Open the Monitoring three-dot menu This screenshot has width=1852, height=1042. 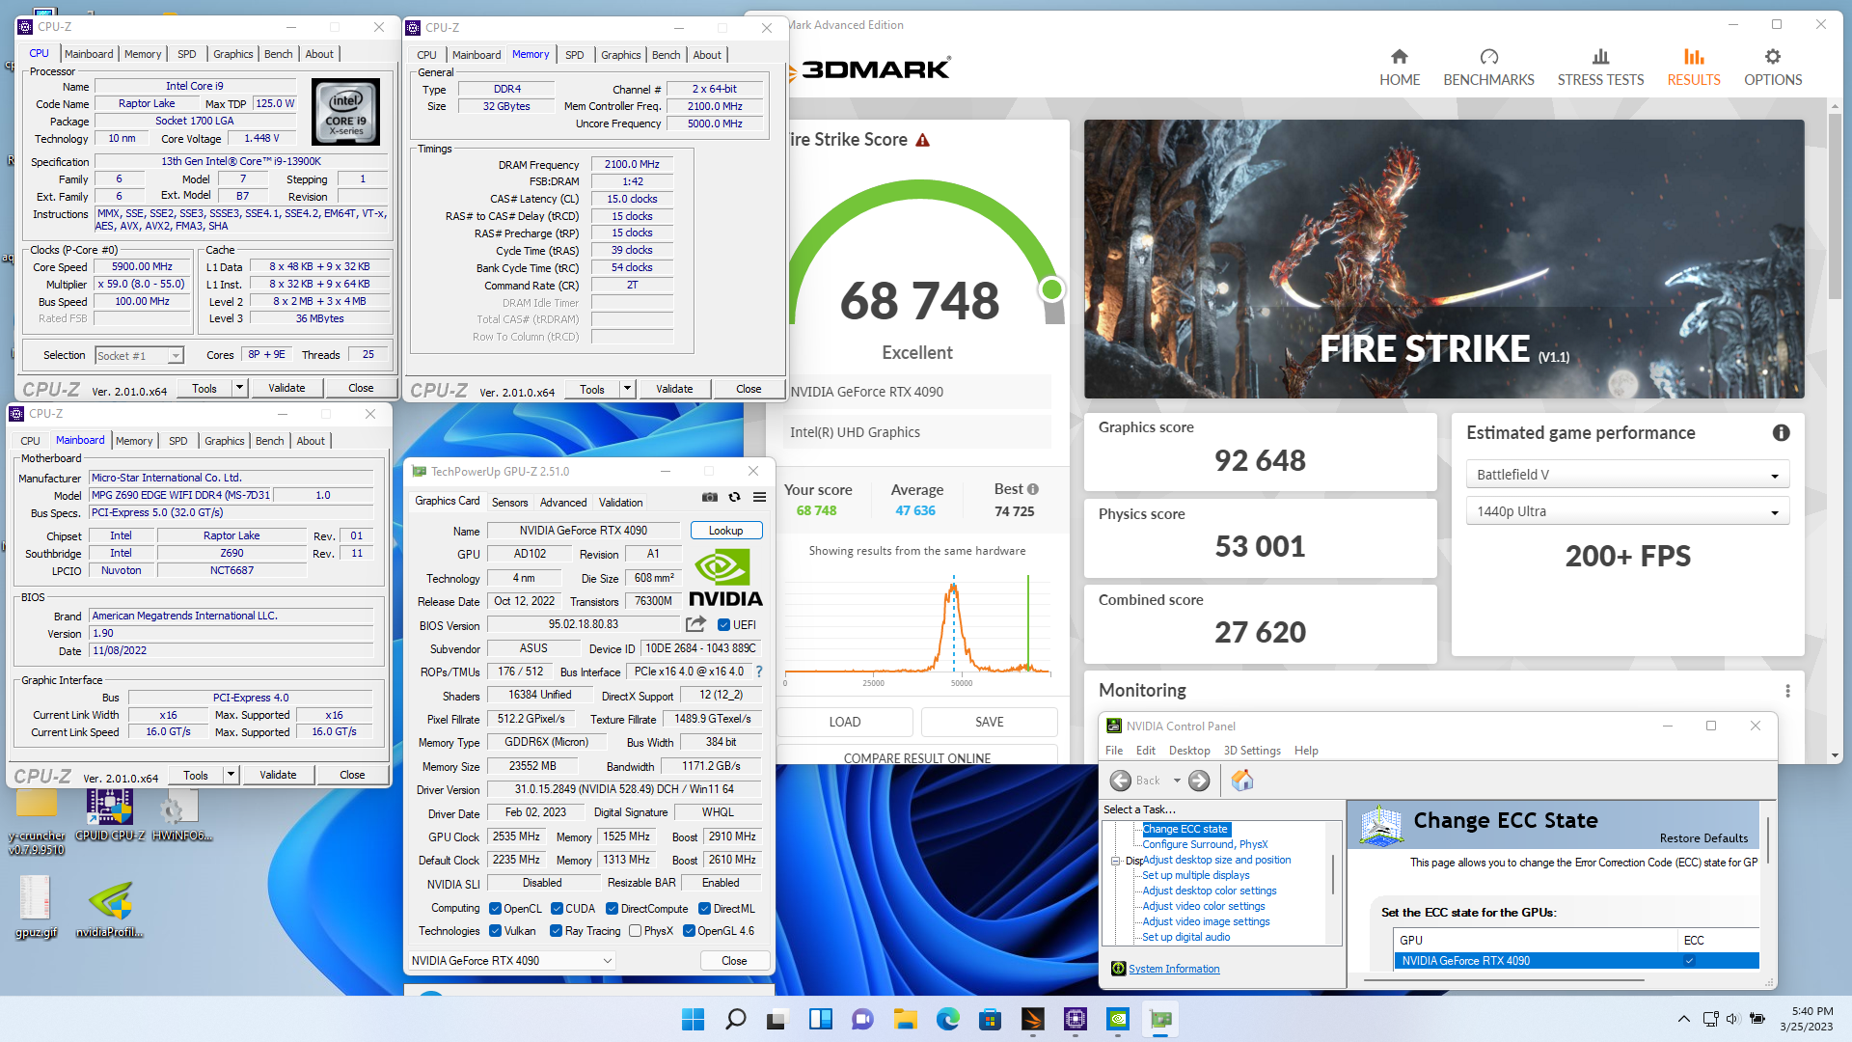pyautogui.click(x=1787, y=691)
